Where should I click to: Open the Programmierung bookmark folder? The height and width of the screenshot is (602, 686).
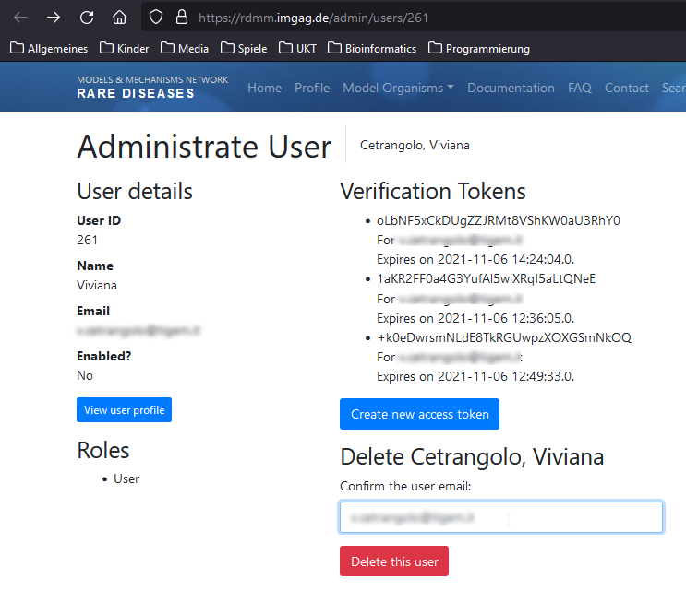coord(479,48)
